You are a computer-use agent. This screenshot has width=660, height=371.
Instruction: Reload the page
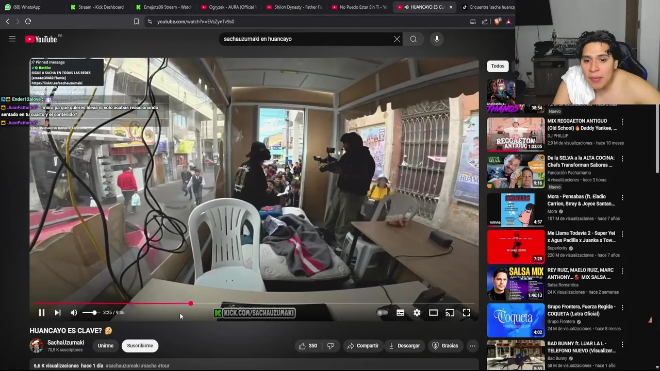pos(28,22)
